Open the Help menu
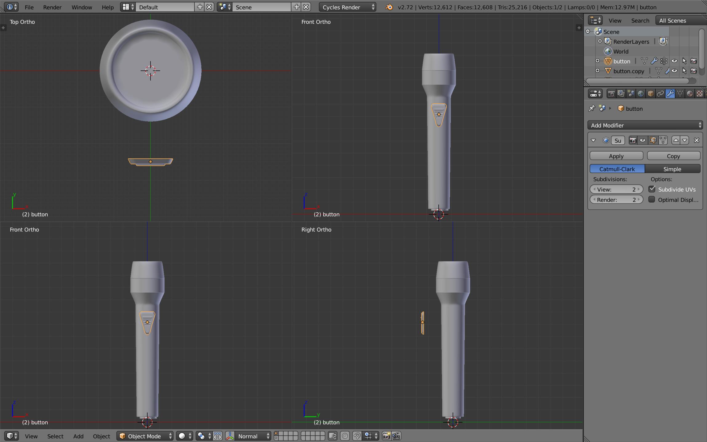The image size is (707, 442). click(x=108, y=7)
